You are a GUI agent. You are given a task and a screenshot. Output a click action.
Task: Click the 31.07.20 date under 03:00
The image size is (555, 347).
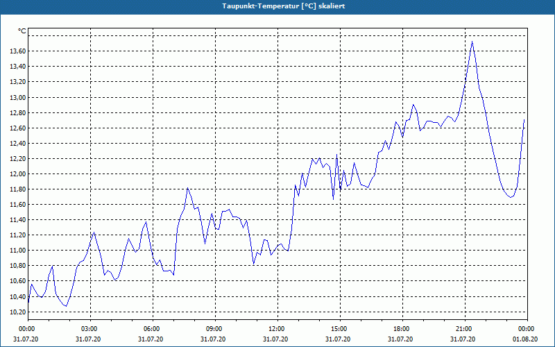[x=88, y=339]
